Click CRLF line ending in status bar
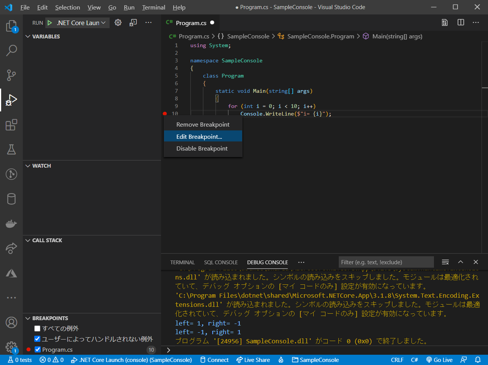The height and width of the screenshot is (365, 488). click(397, 360)
